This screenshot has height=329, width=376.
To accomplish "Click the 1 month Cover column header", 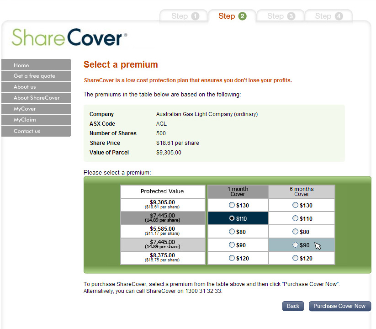I will pyautogui.click(x=238, y=191).
